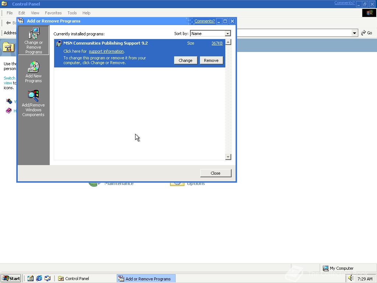The width and height of the screenshot is (377, 283).
Task: Open the Favorites menu
Action: [x=53, y=13]
